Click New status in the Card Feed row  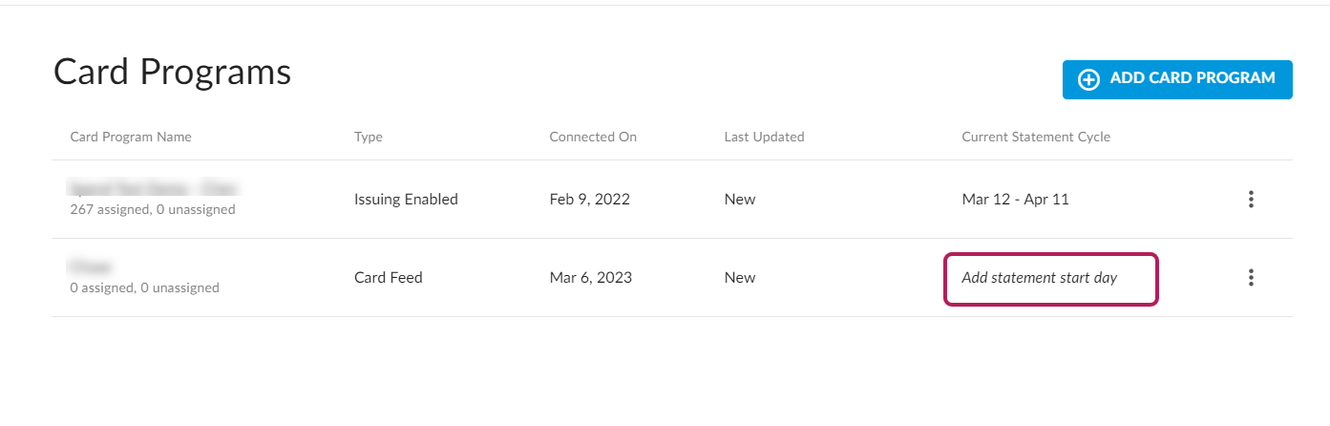point(740,278)
